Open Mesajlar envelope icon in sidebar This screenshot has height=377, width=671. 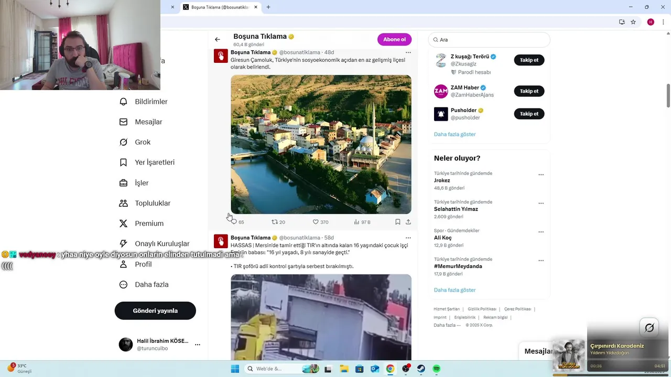pyautogui.click(x=123, y=122)
